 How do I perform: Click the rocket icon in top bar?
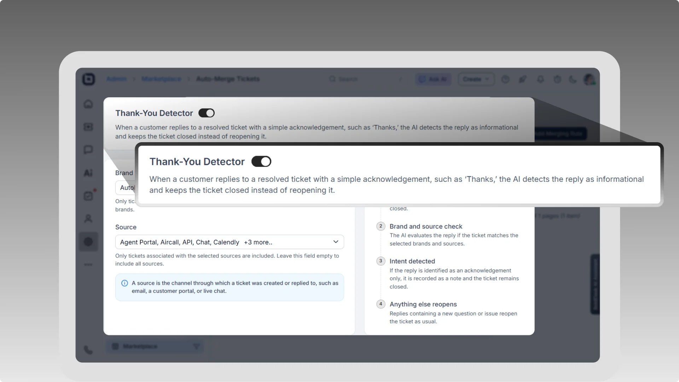522,79
